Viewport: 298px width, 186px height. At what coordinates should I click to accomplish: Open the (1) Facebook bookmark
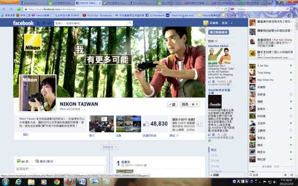pos(155,15)
